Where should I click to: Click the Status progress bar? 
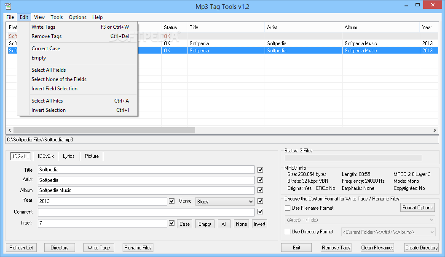(x=353, y=158)
